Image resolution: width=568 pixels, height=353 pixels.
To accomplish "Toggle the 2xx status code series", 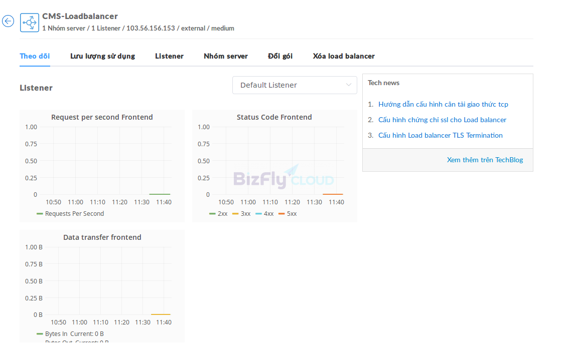I will (218, 213).
